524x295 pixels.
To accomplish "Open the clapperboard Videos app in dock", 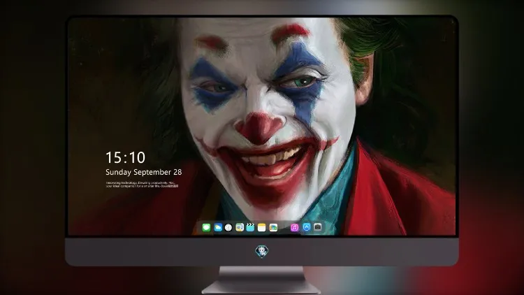I will [x=250, y=228].
